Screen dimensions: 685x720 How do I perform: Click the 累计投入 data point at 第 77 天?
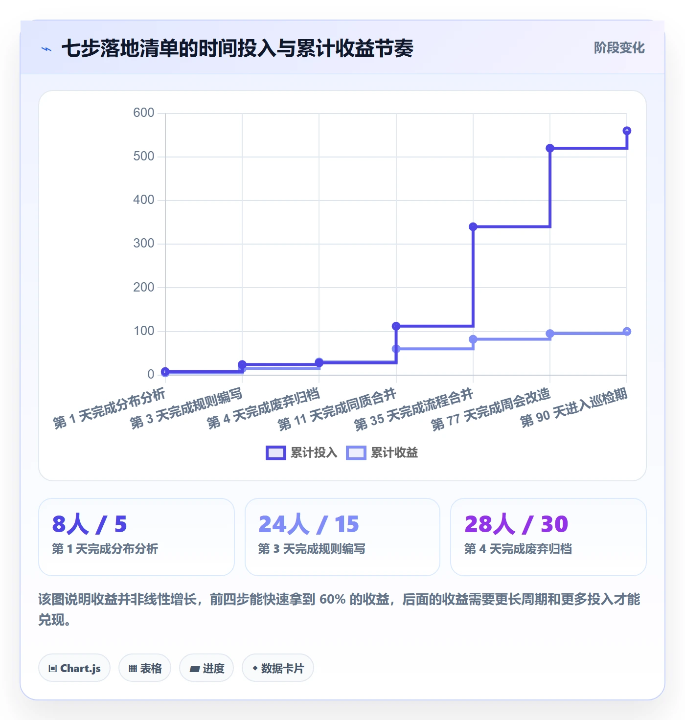pos(550,148)
